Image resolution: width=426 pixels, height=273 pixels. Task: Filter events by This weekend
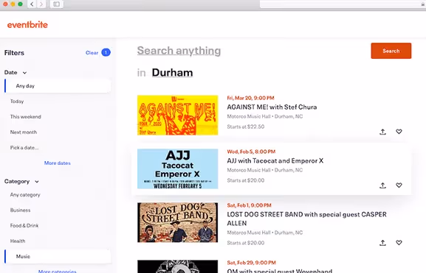pyautogui.click(x=26, y=117)
